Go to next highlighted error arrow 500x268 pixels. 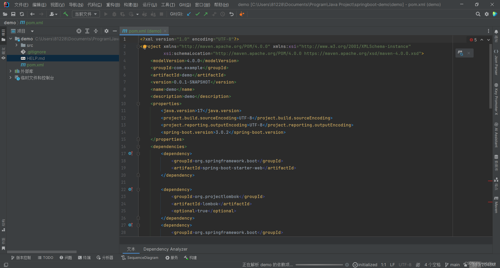coord(489,40)
